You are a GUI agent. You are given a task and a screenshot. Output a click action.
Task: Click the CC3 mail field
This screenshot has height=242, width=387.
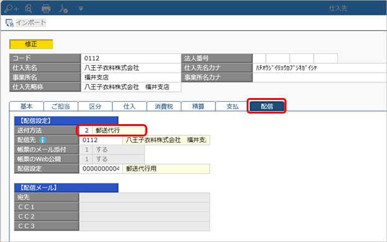pos(144,226)
